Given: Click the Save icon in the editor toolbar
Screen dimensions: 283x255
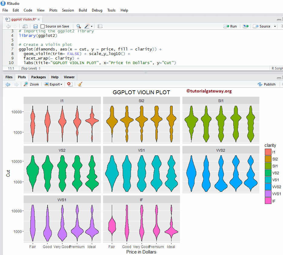Looking at the screenshot, I should coord(35,26).
